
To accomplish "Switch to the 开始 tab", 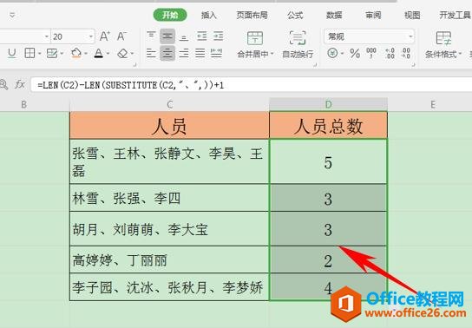I will click(x=170, y=15).
